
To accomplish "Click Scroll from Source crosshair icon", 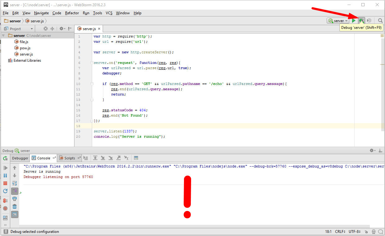I will click(46, 29).
